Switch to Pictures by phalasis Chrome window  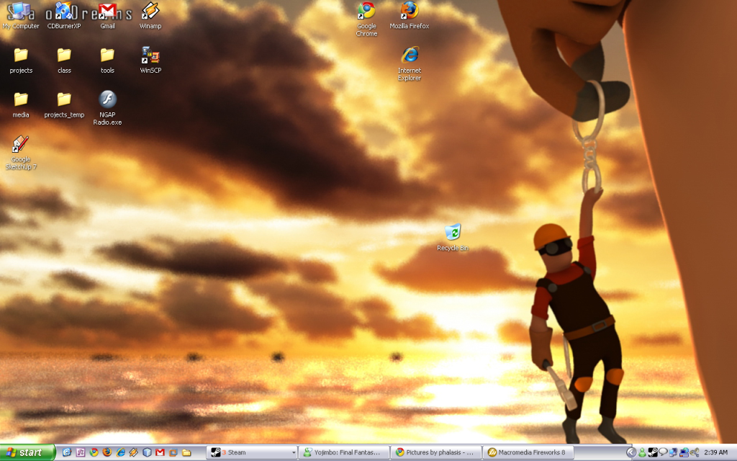437,452
